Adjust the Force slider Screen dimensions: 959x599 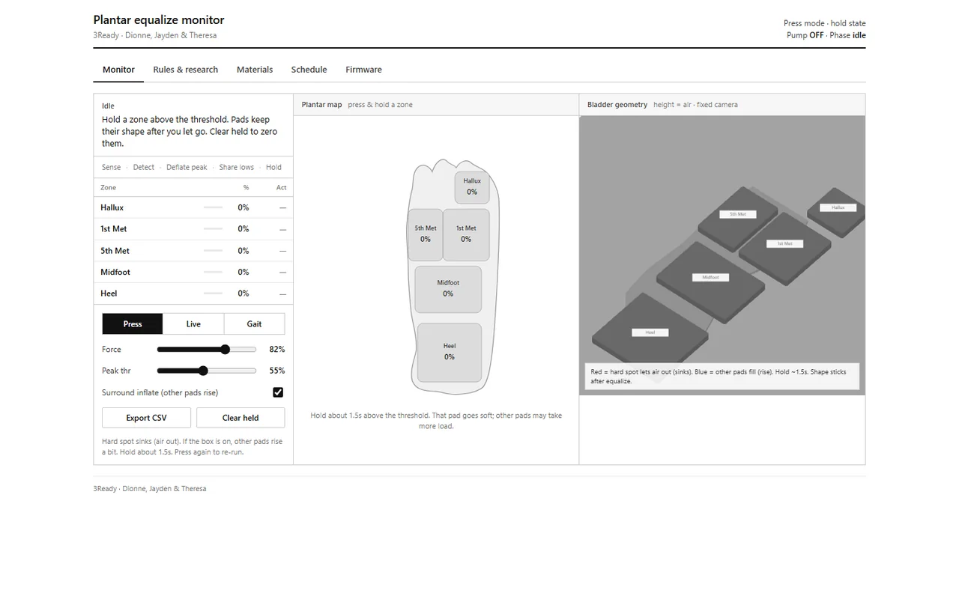(x=206, y=350)
